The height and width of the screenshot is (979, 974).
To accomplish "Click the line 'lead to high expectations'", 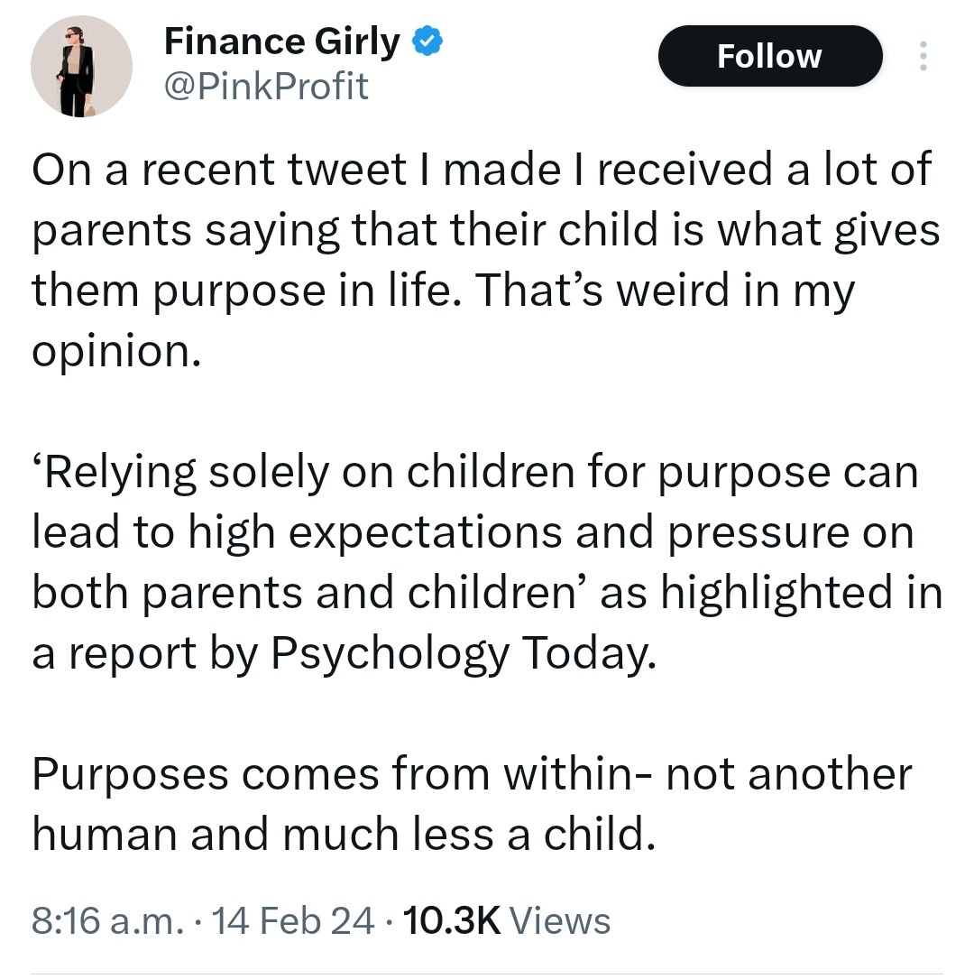I will (x=473, y=532).
